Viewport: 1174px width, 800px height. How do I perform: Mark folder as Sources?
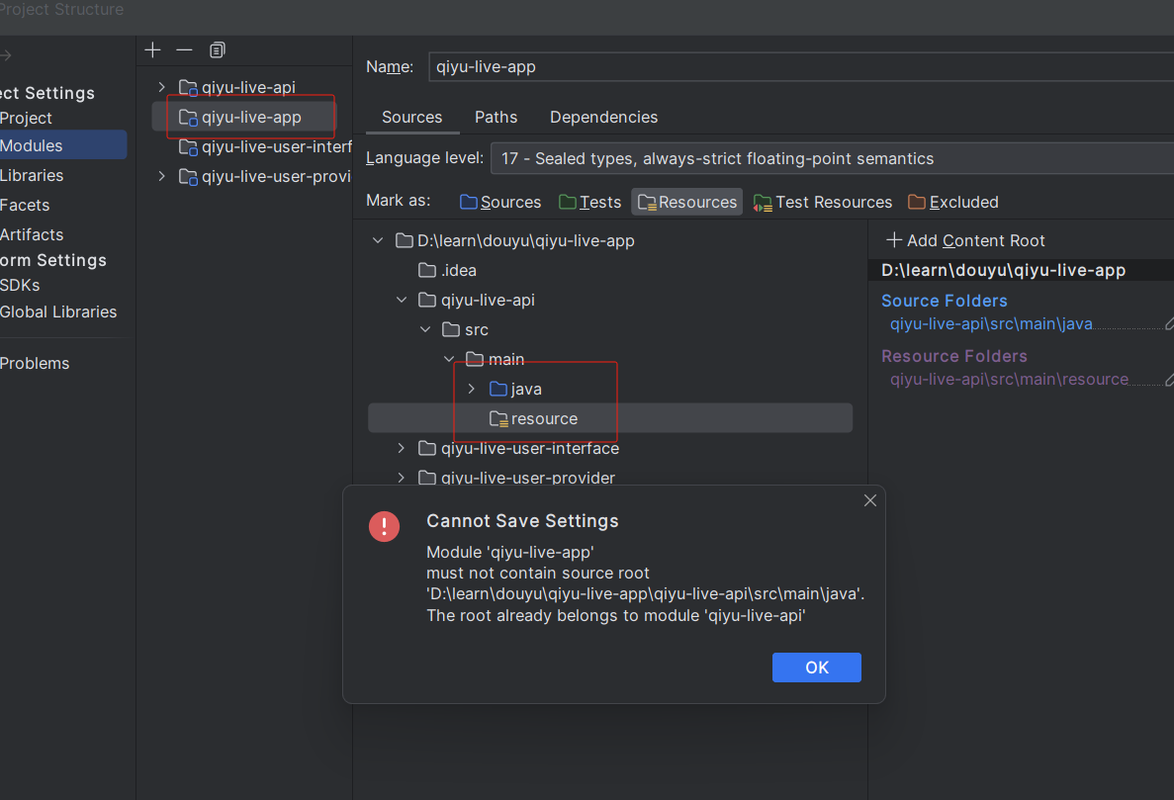coord(500,202)
